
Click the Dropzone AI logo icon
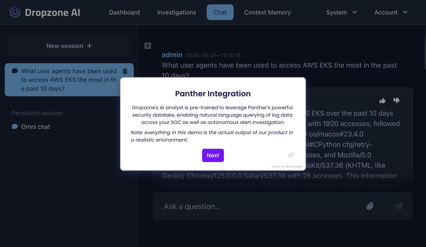pyautogui.click(x=15, y=12)
